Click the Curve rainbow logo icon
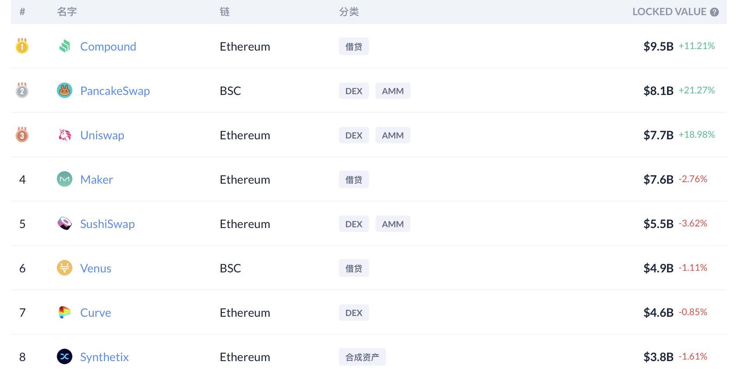The width and height of the screenshot is (737, 372). tap(65, 312)
